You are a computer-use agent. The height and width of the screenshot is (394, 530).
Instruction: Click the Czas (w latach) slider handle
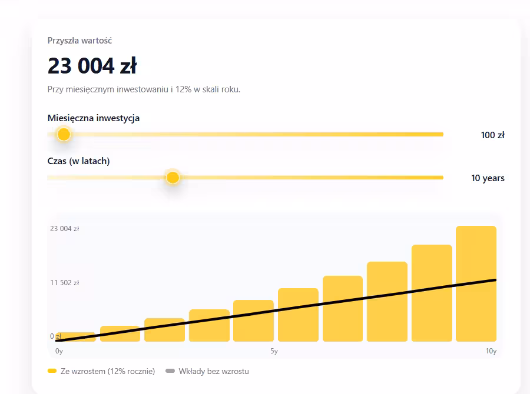[x=173, y=178]
